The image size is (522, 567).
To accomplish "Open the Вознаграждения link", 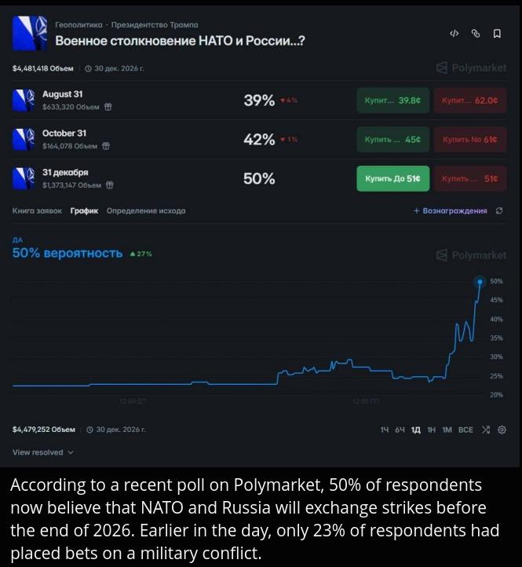I will 451,210.
